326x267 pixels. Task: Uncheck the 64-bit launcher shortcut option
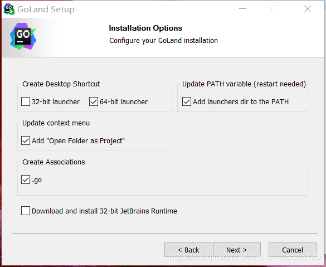point(94,101)
